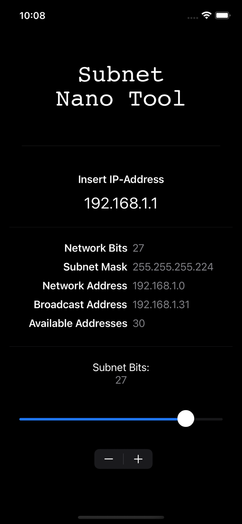Select the Subnet Mask 255.255.255.224
The image size is (242, 524).
173,267
